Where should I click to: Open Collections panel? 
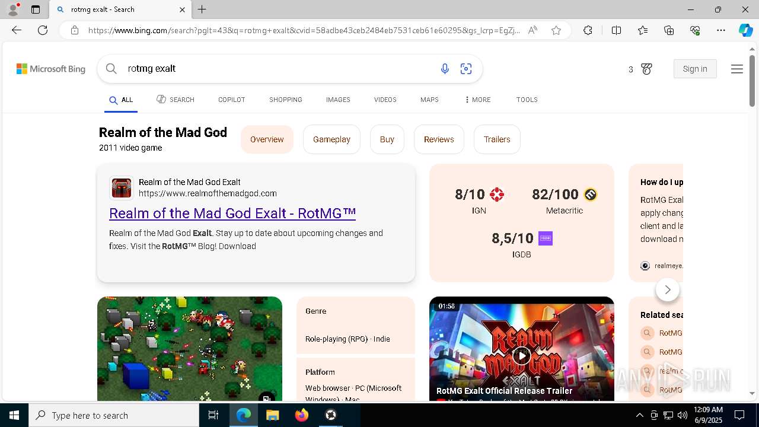pos(669,30)
